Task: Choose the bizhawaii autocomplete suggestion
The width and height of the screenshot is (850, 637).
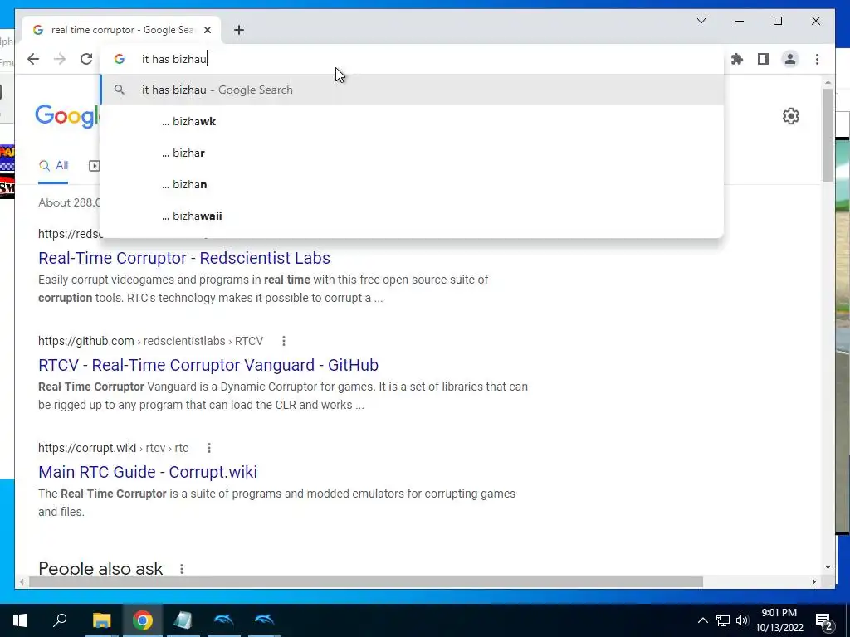Action: point(412,216)
